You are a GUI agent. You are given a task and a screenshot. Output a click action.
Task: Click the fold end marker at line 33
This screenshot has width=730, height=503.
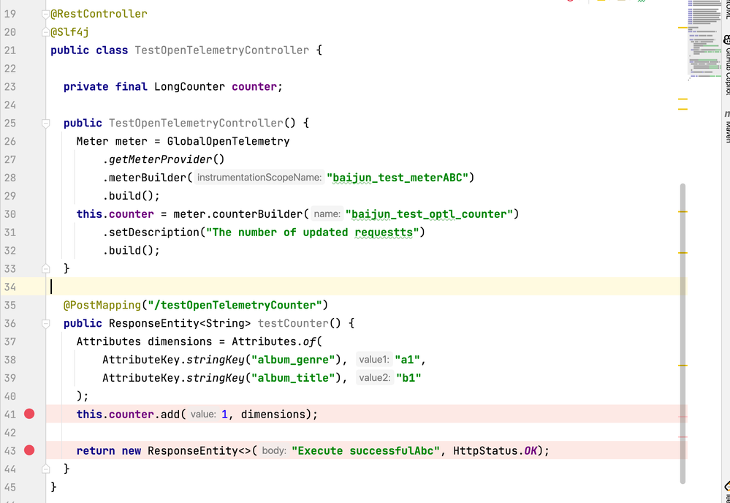click(45, 268)
